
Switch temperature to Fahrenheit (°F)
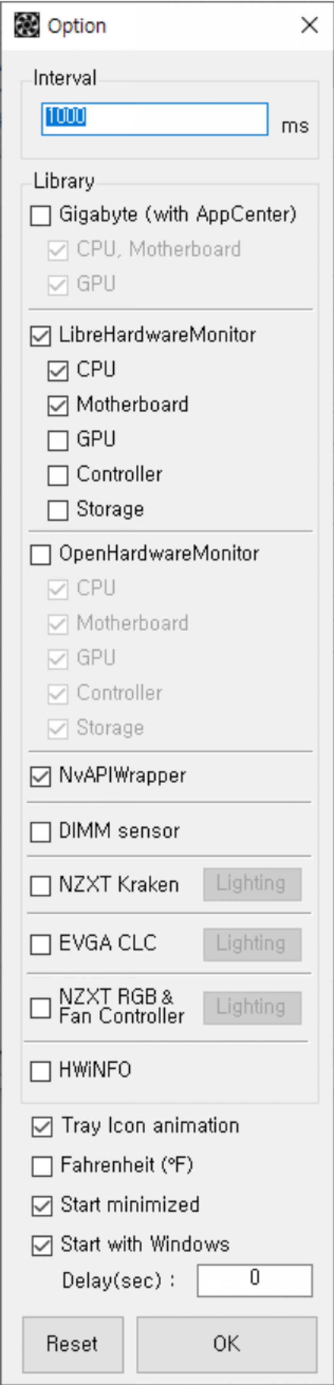[x=42, y=1166]
